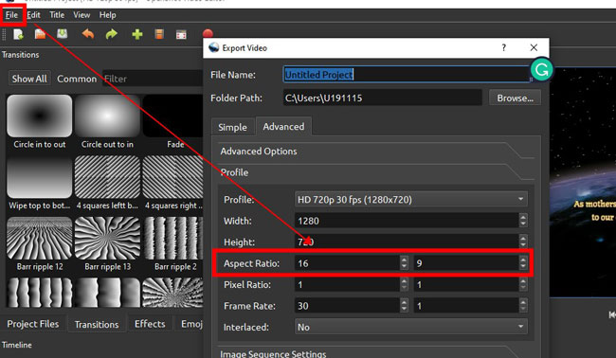Screen dimensions: 616x358
Task: Click Frame Rate denominator spinner arrows
Action: [523, 305]
